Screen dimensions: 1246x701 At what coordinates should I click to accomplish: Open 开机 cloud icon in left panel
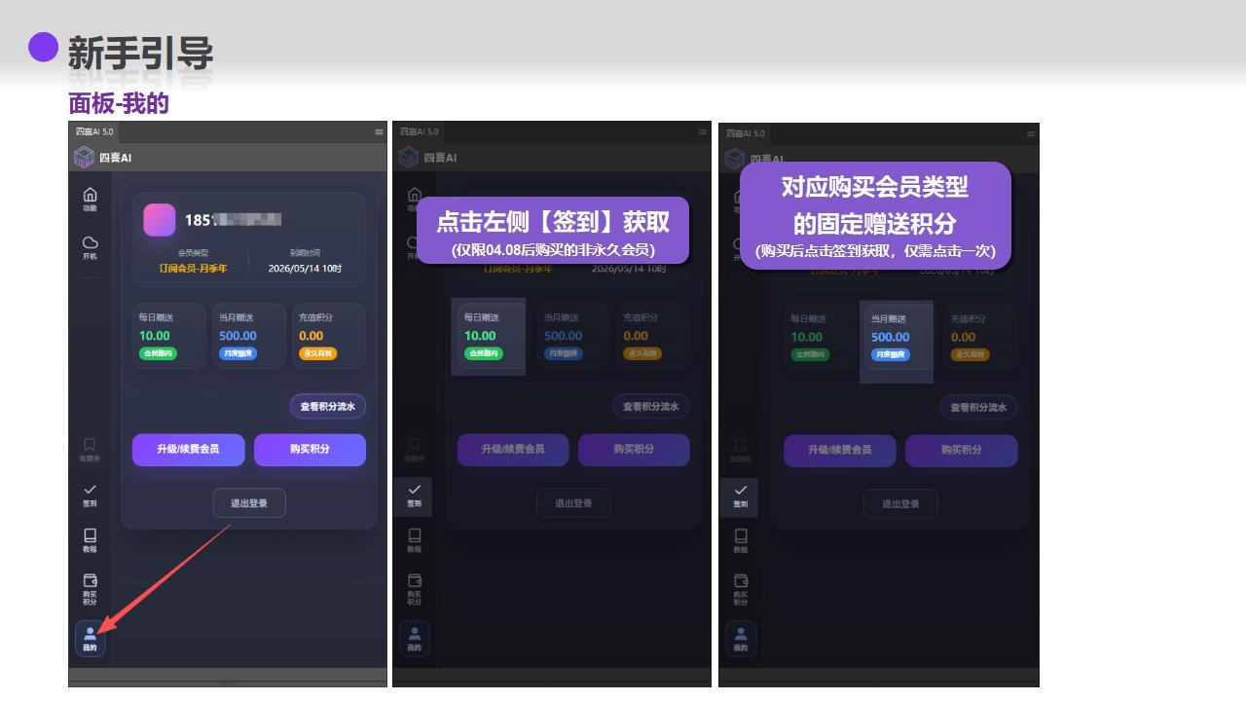(x=90, y=245)
